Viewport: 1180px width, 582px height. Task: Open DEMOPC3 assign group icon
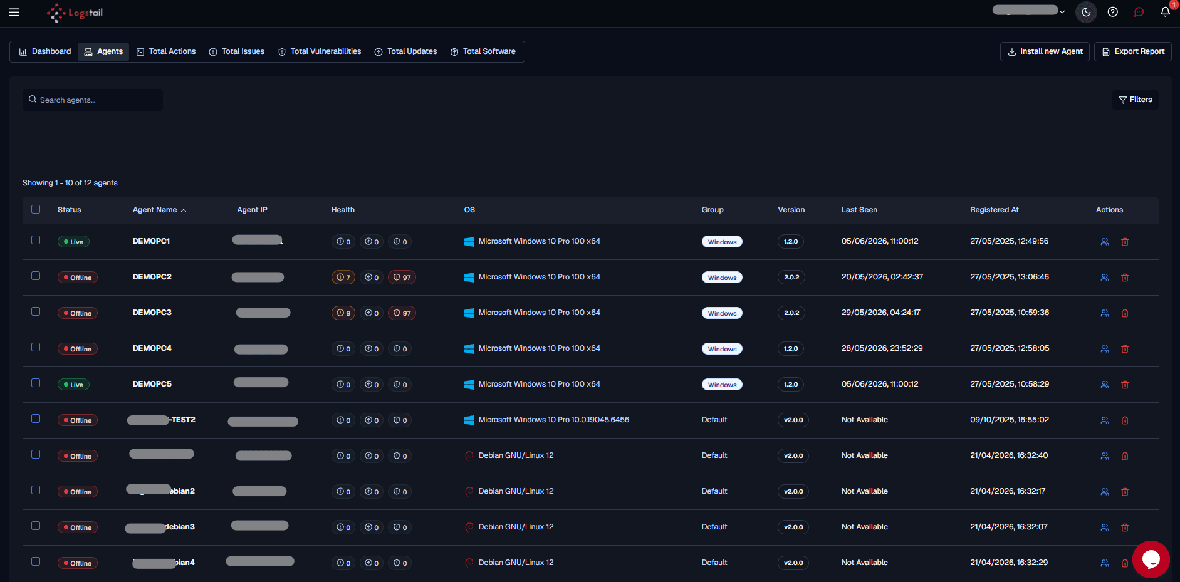pos(1105,313)
